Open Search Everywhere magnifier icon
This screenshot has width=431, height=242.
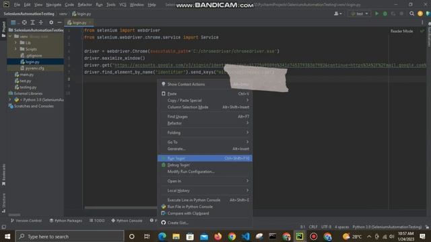click(x=411, y=13)
